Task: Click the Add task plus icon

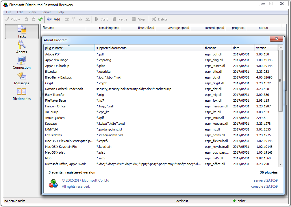Action: pos(49,19)
